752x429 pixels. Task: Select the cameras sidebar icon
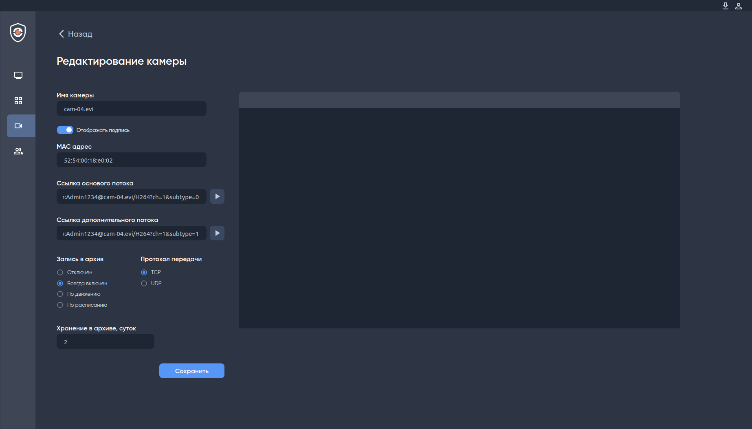18,126
